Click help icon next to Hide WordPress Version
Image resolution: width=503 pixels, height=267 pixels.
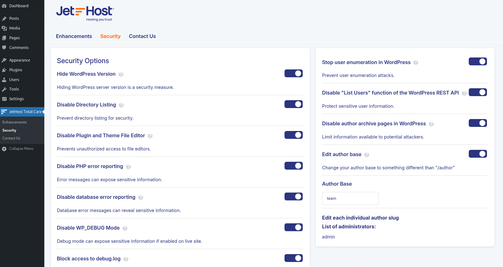pos(121,74)
